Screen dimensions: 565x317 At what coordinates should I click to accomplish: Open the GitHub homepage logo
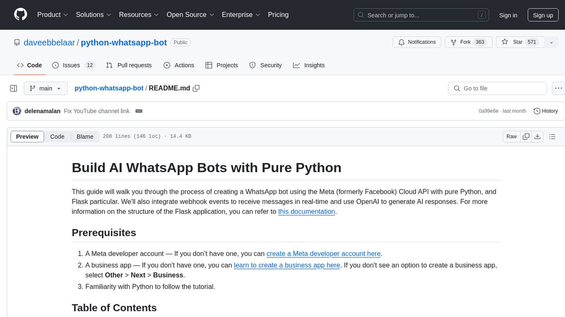(x=20, y=15)
